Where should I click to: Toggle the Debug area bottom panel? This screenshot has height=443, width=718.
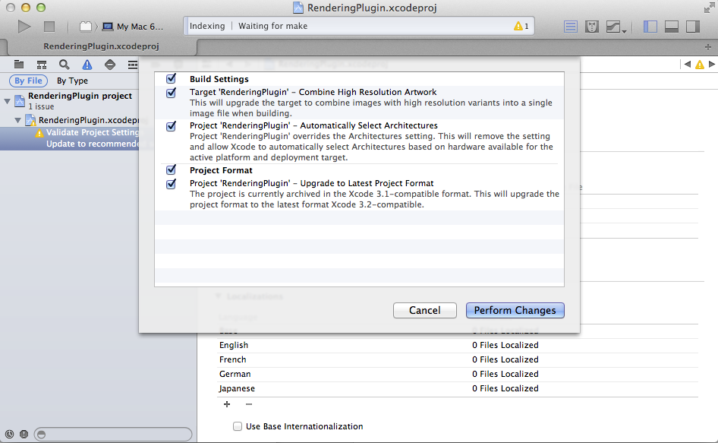(671, 27)
